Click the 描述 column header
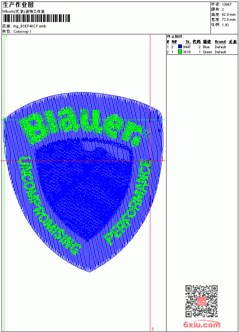The height and width of the screenshot is (332, 239). (207, 42)
